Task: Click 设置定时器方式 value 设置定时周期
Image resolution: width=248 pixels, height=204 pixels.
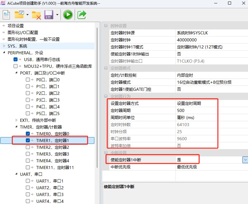Action: 212,103
